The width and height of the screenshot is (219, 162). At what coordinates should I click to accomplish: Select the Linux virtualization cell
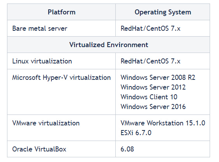click(x=62, y=61)
